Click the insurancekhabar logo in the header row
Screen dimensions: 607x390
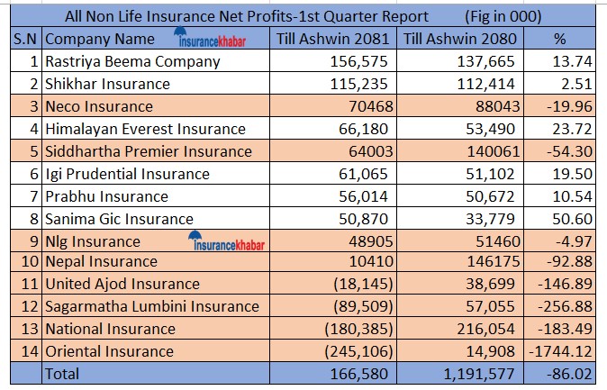(x=211, y=39)
